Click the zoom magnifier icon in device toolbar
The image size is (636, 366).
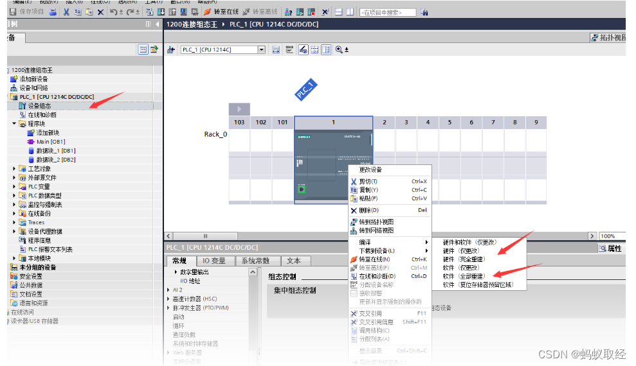(x=339, y=49)
